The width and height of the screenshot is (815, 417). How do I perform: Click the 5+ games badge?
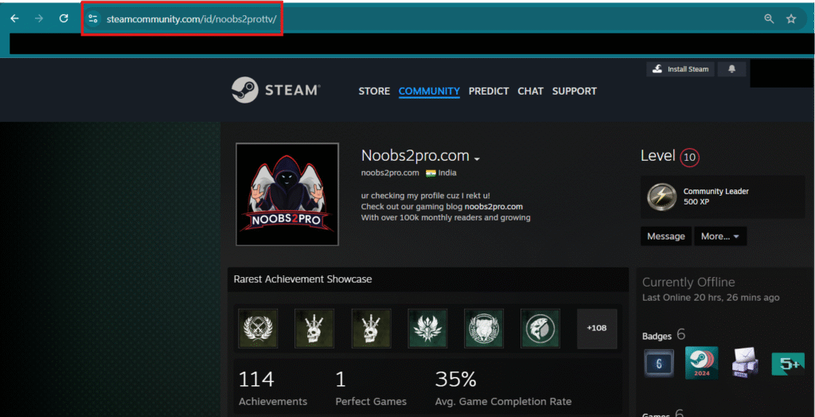click(789, 364)
